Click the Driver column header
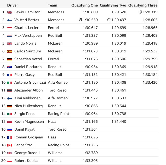This screenshot has height=165, width=166. point(13,5)
